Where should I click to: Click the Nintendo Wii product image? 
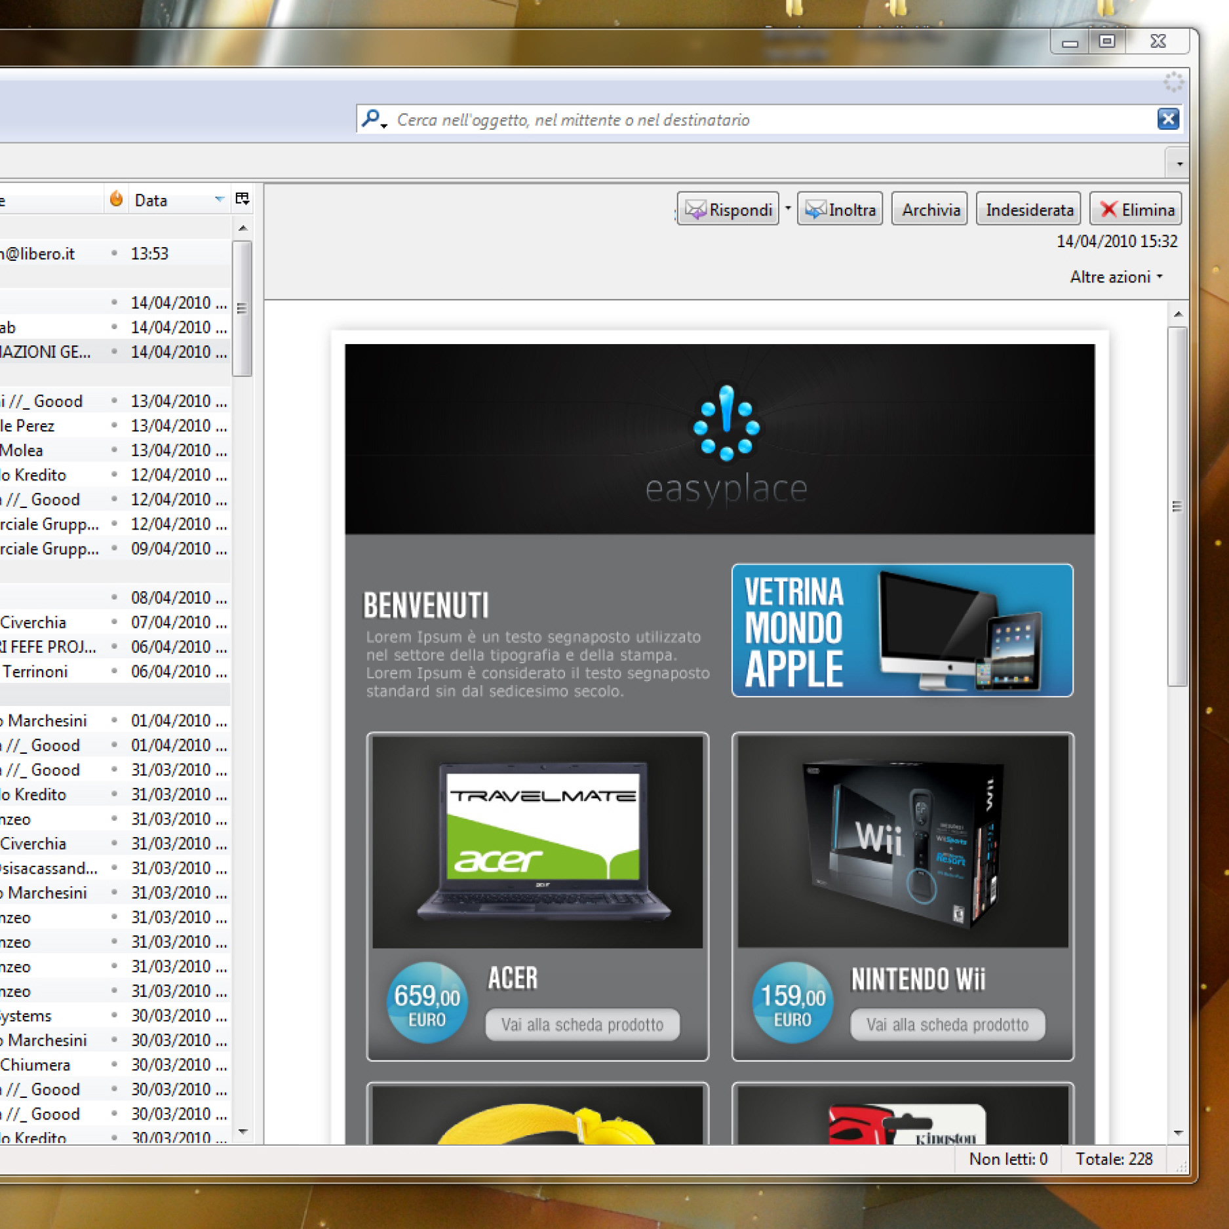click(x=903, y=842)
